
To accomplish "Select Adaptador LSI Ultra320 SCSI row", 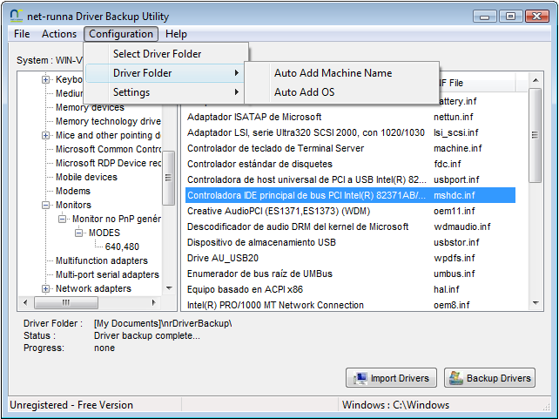I will 350,132.
